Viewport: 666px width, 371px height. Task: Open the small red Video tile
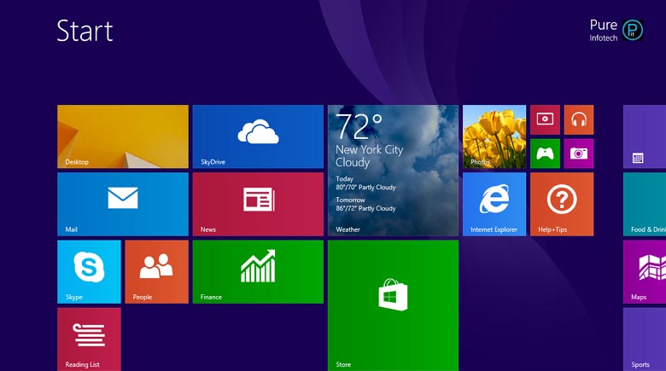pos(545,119)
